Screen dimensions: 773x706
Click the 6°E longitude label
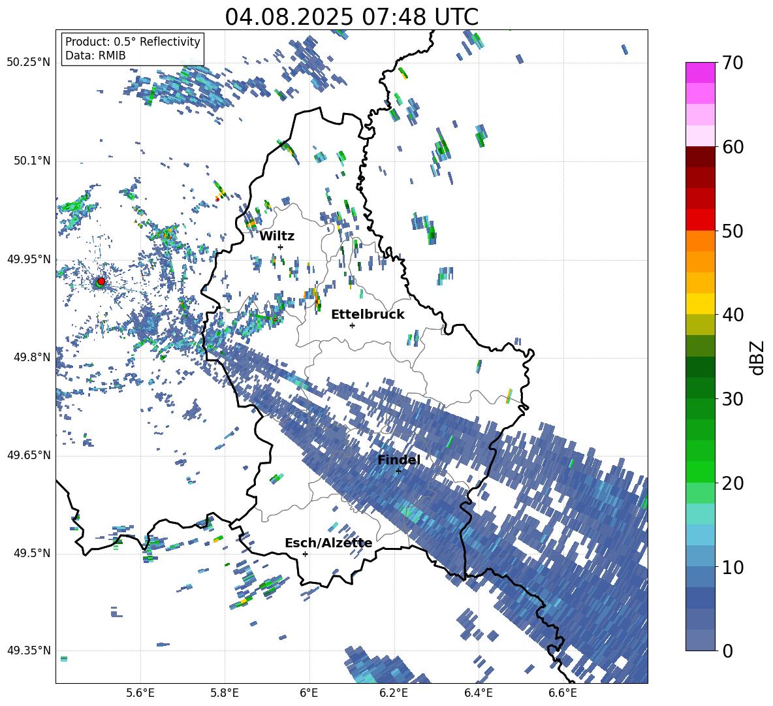coord(309,693)
